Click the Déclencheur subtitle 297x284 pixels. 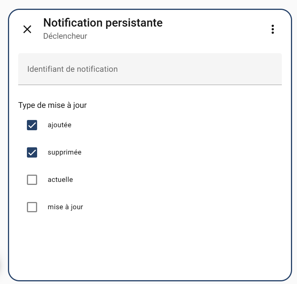[65, 36]
